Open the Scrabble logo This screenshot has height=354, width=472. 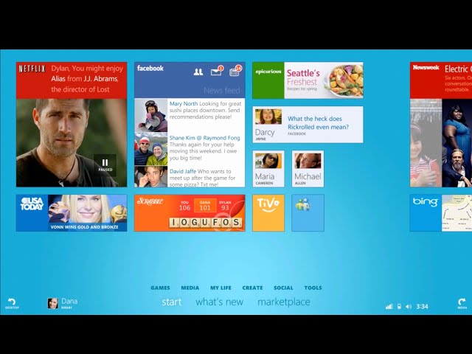tap(150, 201)
